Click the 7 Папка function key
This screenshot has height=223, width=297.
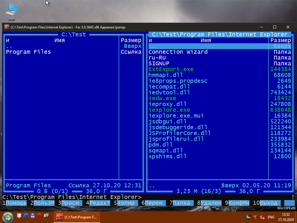182,203
